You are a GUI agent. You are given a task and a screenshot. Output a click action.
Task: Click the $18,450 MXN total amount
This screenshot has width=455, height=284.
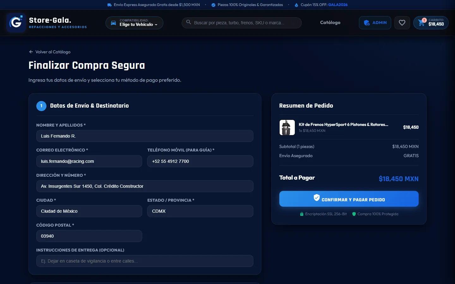point(398,179)
